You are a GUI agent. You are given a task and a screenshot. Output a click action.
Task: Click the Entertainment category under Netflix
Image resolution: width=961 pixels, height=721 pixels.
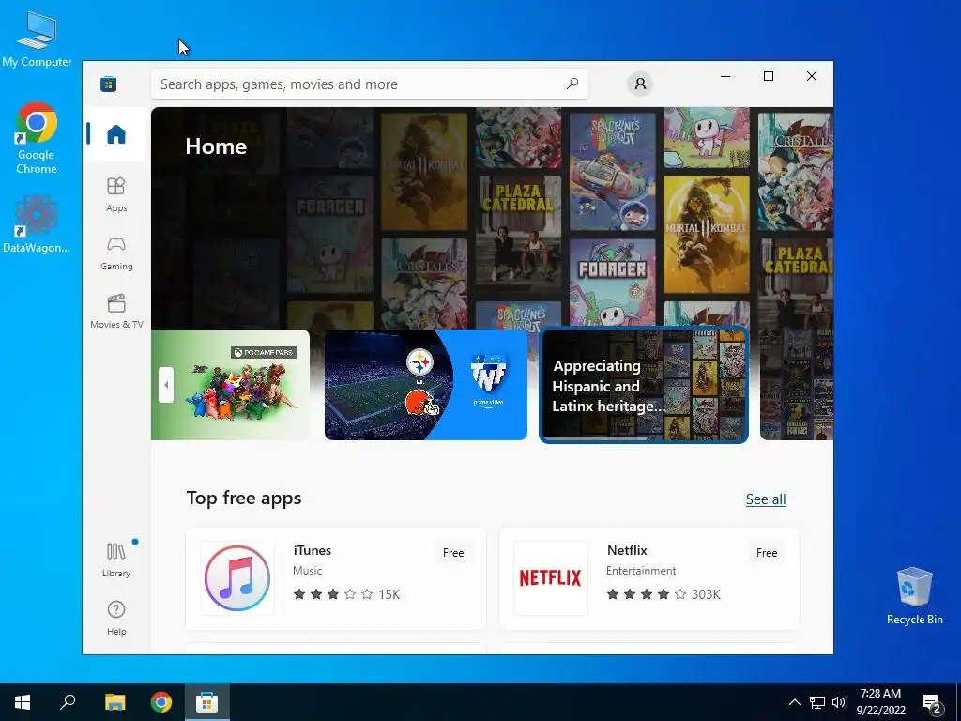click(x=641, y=571)
